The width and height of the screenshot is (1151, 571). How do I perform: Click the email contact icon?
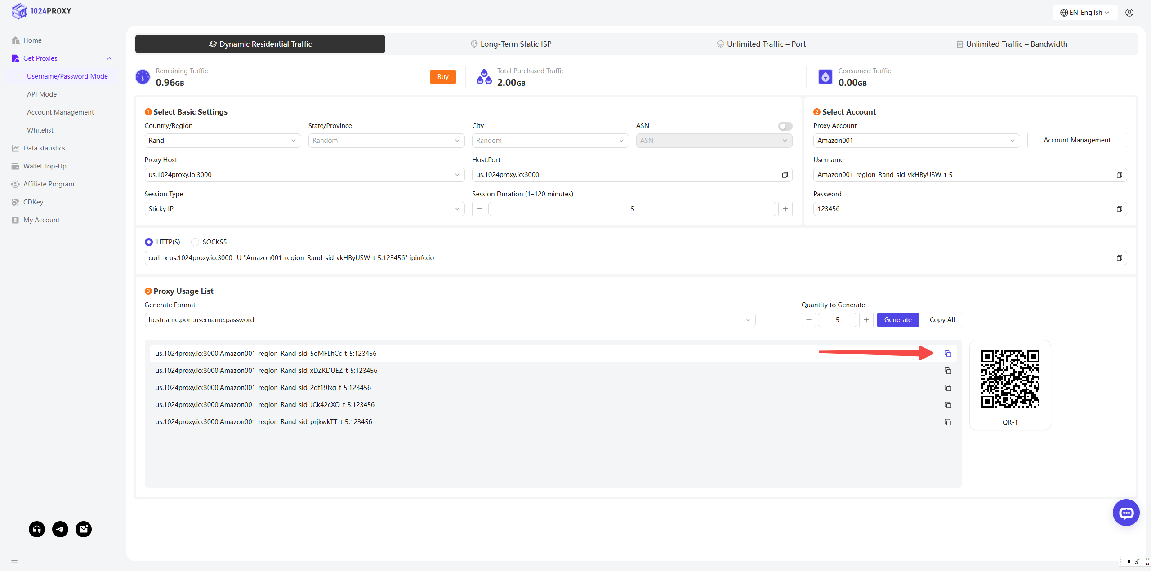pos(84,529)
